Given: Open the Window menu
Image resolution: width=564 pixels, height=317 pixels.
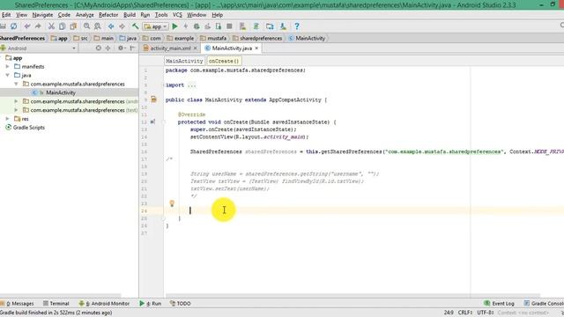Looking at the screenshot, I should [197, 15].
